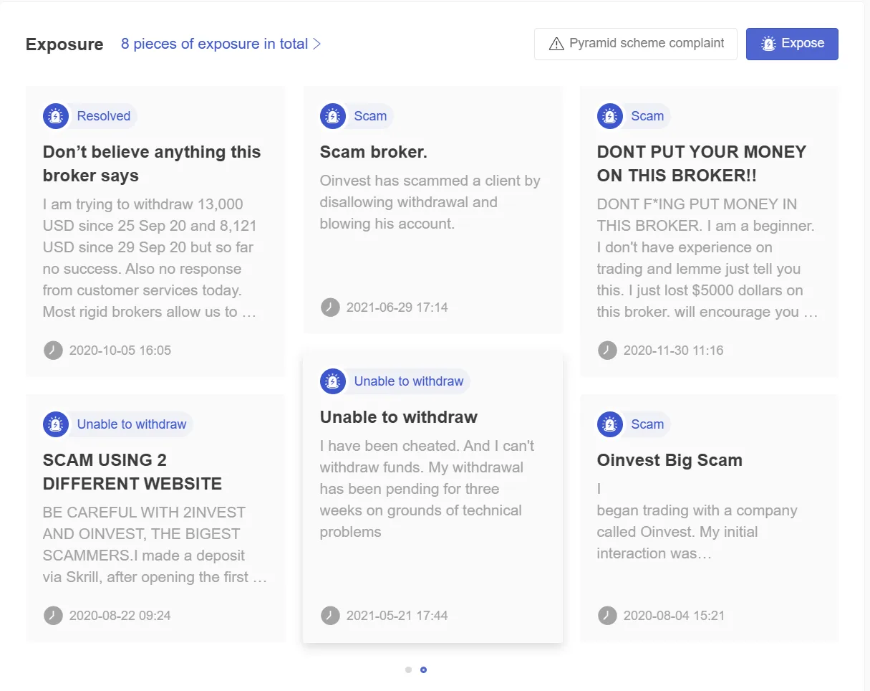
Task: Open the Pyramid scheme complaint form
Action: point(636,44)
